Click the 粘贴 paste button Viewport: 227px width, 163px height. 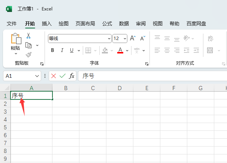[x=16, y=44]
